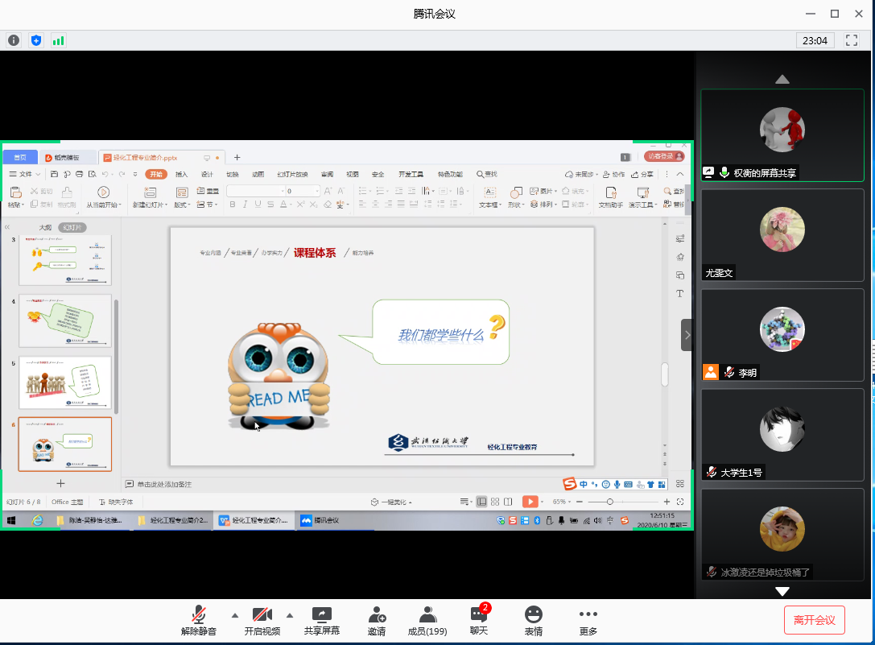The image size is (875, 645).
Task: Turn on the camera (开启视频)
Action: coord(262,621)
